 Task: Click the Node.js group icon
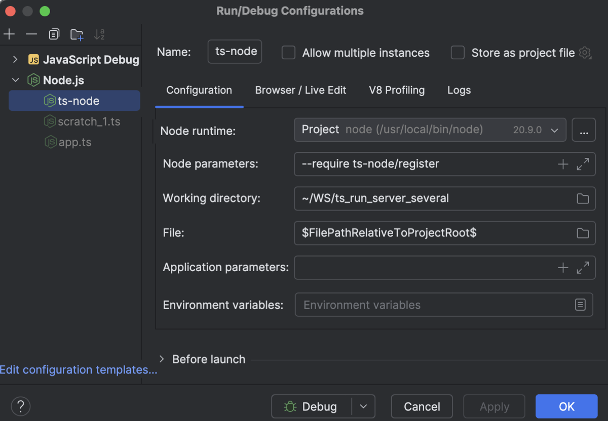(x=33, y=80)
